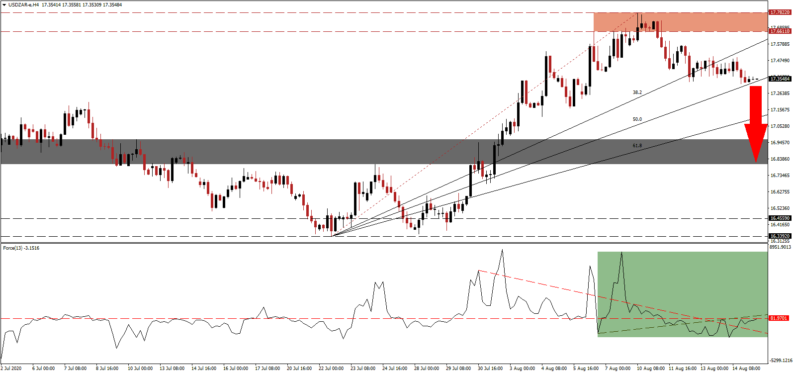Screen dimensions: 793x374
Task: Click the 17.78220 price level tag
Action: pyautogui.click(x=780, y=12)
